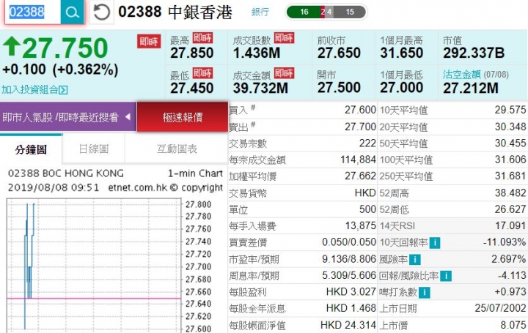Click the chart title 02388 BOC HONG KONG
Image resolution: width=528 pixels, height=333 pixels.
coord(66,173)
